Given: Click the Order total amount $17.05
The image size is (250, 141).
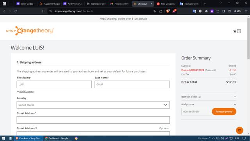Looking at the screenshot, I should click(x=231, y=82).
